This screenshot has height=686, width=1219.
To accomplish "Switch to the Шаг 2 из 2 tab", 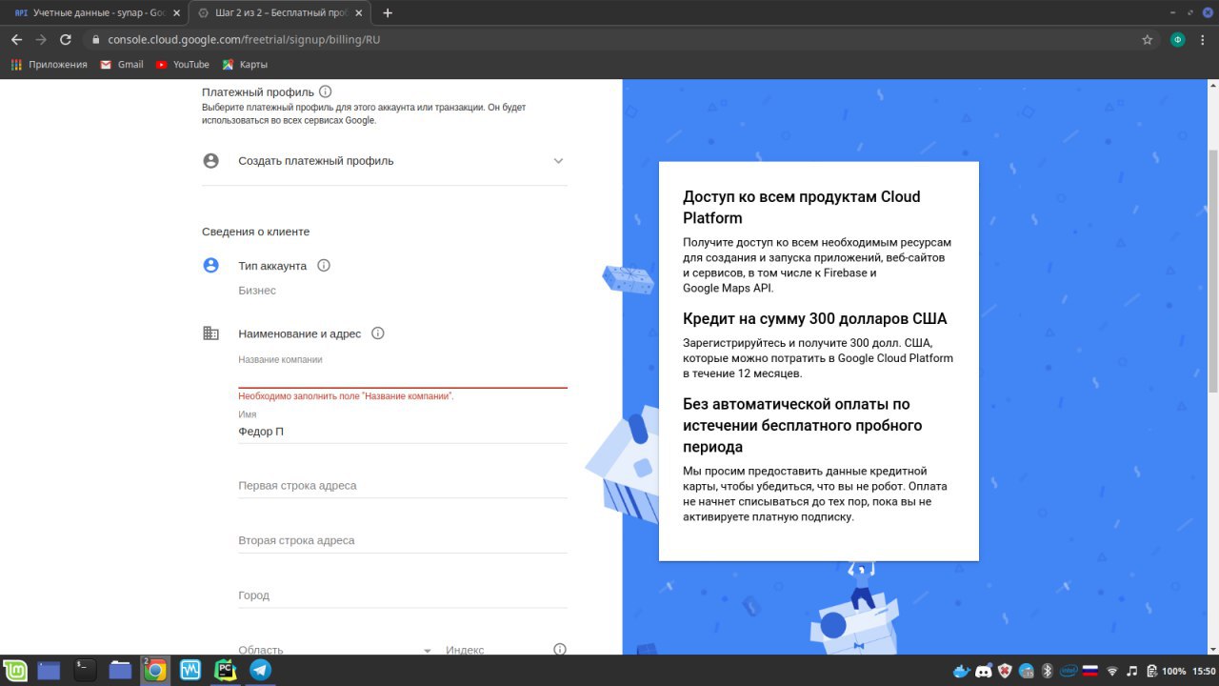I will 281,13.
